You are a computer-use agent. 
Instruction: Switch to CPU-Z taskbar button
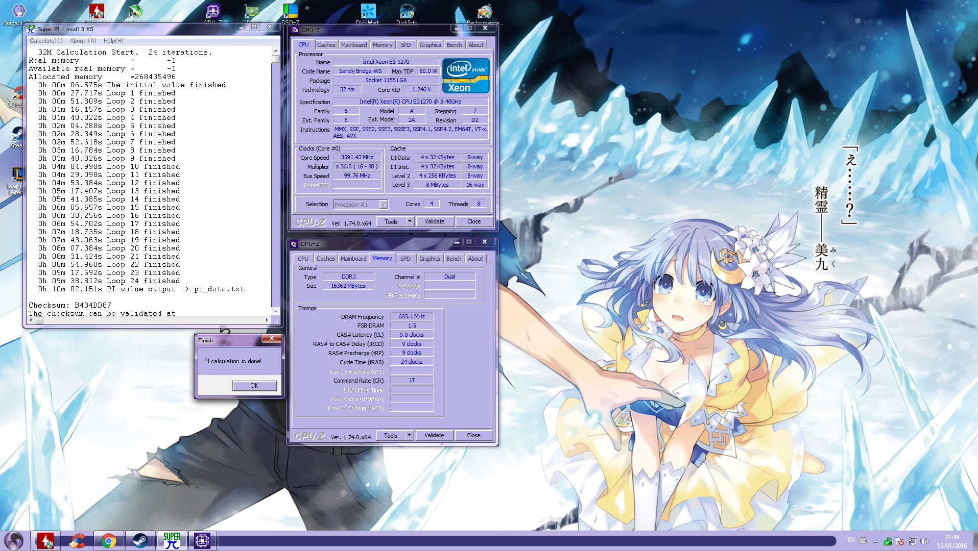[202, 540]
